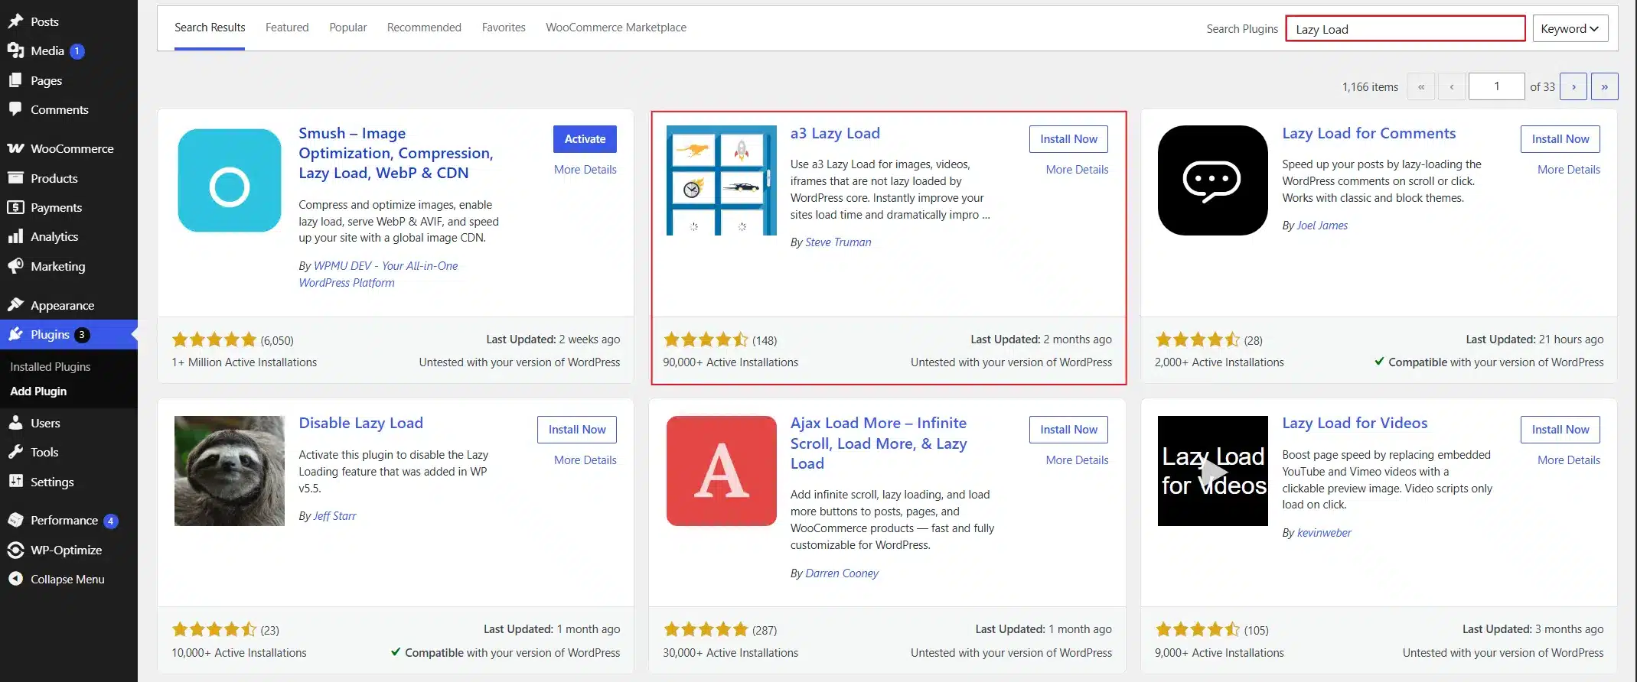Switch to the Popular tab

[348, 28]
